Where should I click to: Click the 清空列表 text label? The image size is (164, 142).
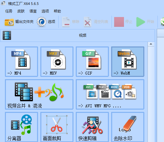[101, 22]
